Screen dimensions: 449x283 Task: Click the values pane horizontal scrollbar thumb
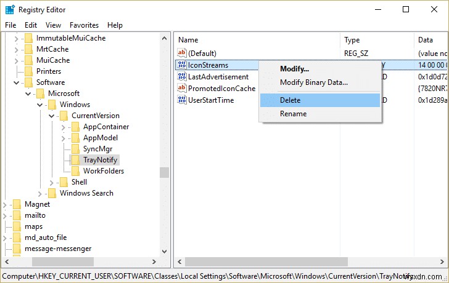(x=266, y=261)
